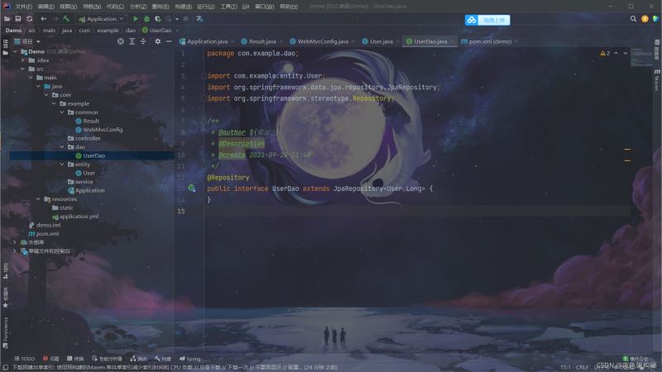Click the orange update notification icon

click(645, 19)
